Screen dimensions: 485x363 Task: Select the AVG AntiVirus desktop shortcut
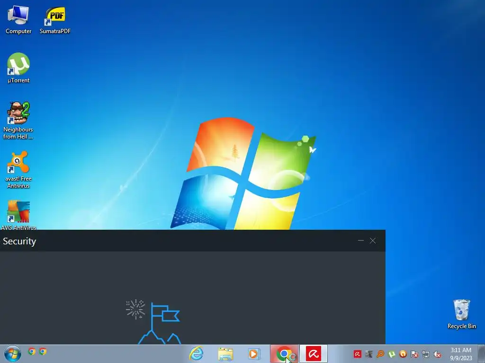click(18, 215)
